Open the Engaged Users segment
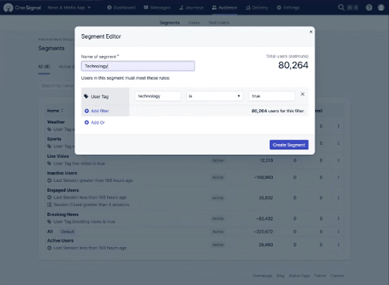Screen dimensions: 389x285 [63, 190]
